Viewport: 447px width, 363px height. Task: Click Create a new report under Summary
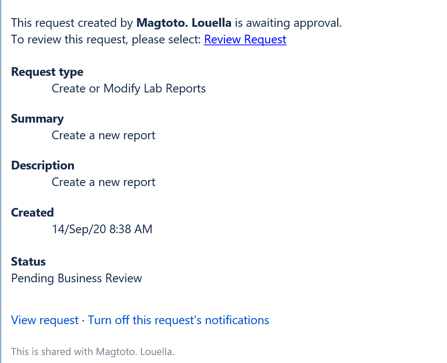click(104, 135)
